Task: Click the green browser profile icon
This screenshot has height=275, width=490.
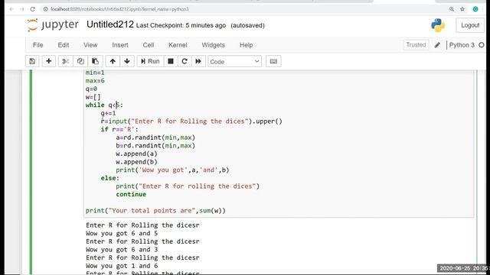Action: click(x=475, y=9)
